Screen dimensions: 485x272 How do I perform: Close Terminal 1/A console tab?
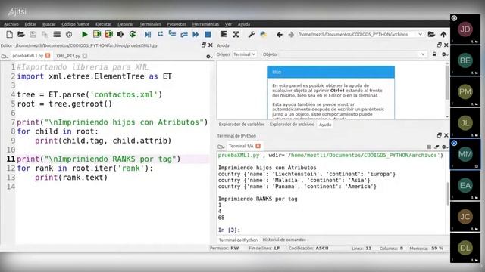pos(258,146)
